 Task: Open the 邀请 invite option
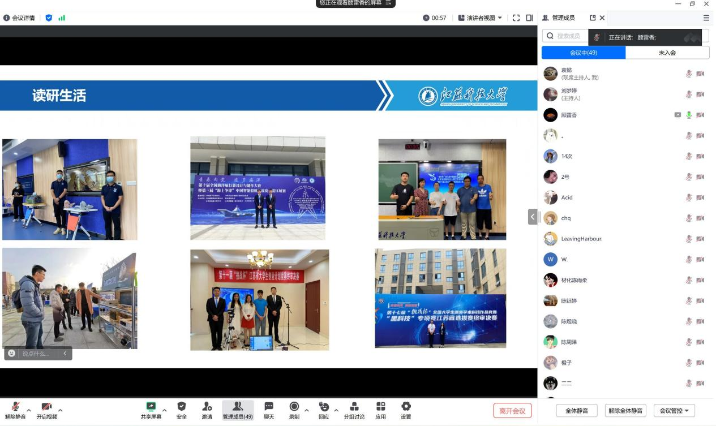coord(207,410)
